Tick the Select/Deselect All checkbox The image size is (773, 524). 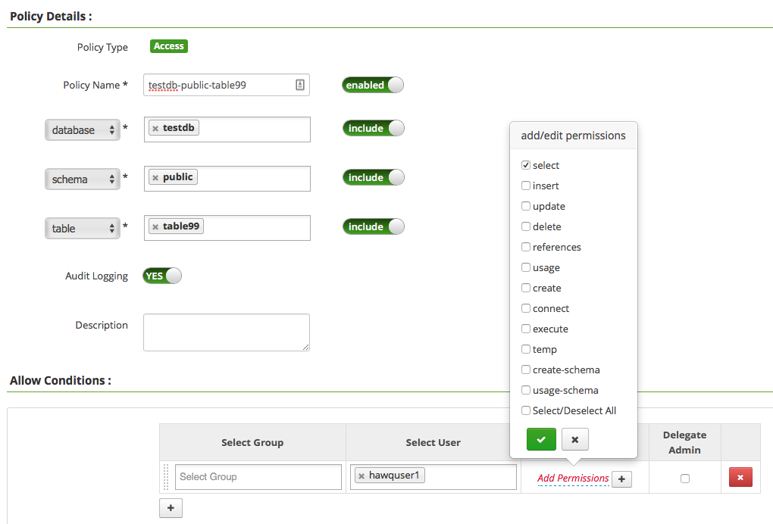coord(526,410)
